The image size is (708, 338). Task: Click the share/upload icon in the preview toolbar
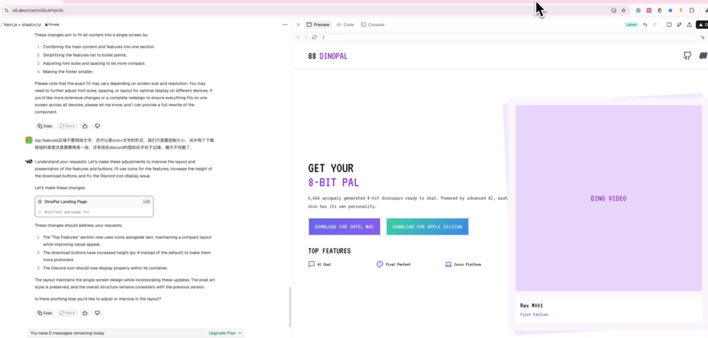click(x=689, y=25)
